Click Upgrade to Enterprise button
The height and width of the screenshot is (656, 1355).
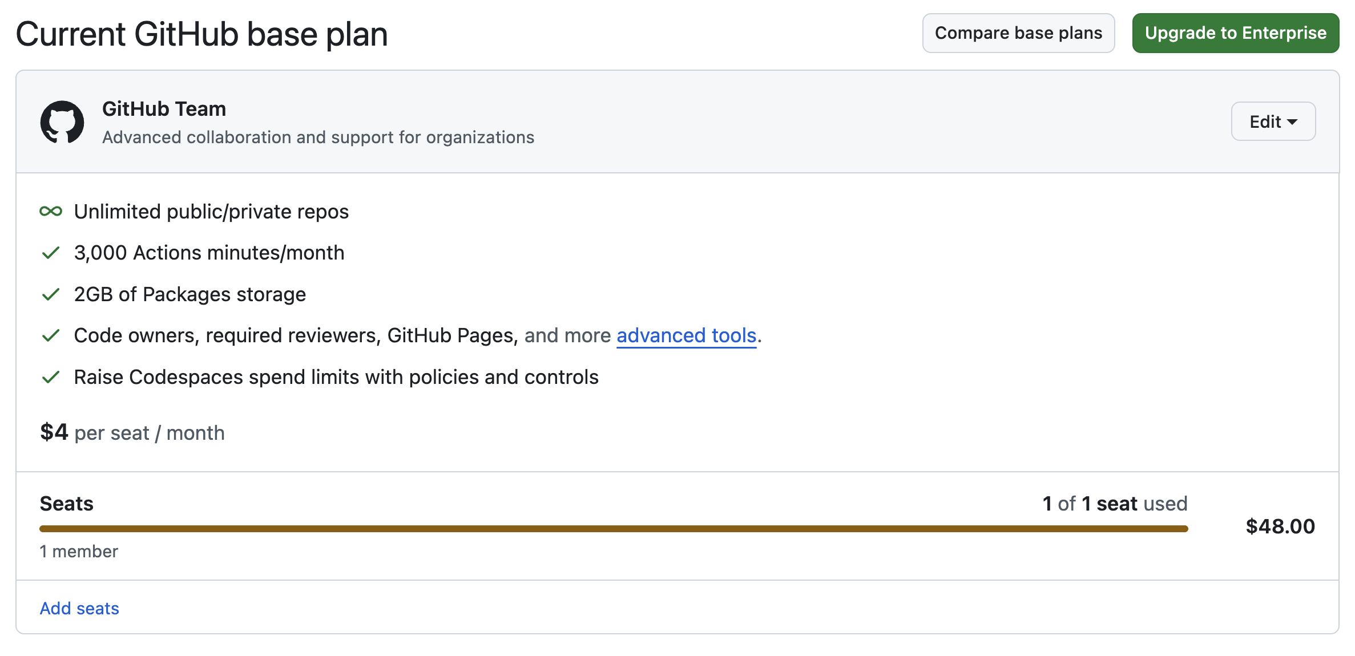point(1235,33)
